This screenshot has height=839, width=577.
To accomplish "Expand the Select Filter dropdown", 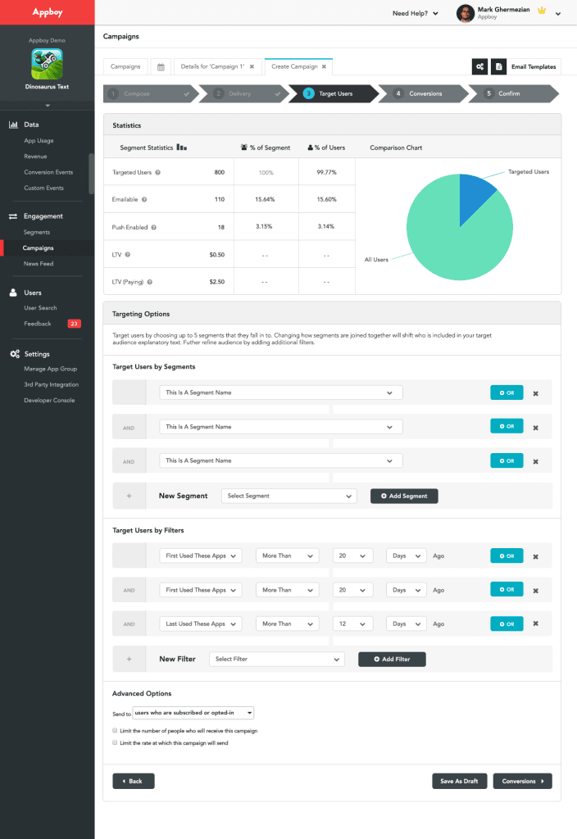I will [276, 659].
